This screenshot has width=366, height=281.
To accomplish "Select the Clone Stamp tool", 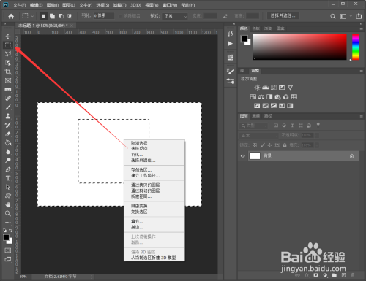I will pos(8,116).
